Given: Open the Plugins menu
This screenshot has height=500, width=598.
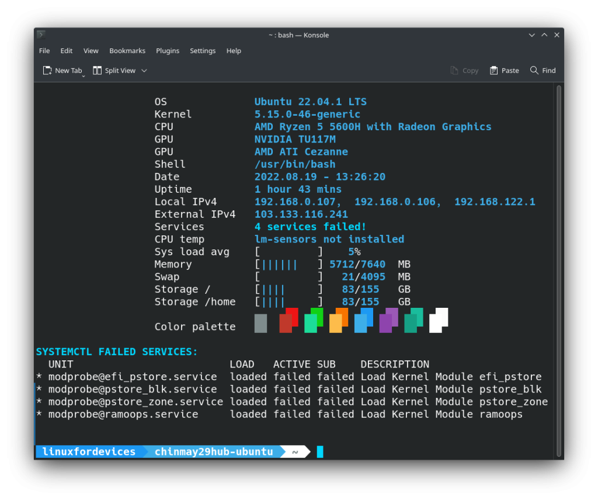Looking at the screenshot, I should [168, 51].
